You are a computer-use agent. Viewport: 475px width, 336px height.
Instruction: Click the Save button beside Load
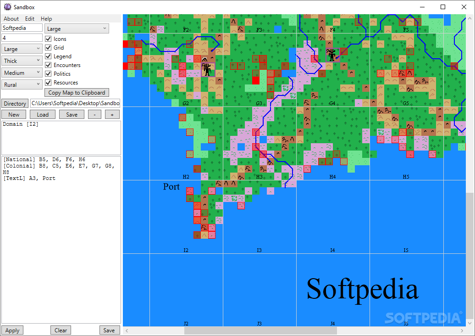[x=72, y=115]
